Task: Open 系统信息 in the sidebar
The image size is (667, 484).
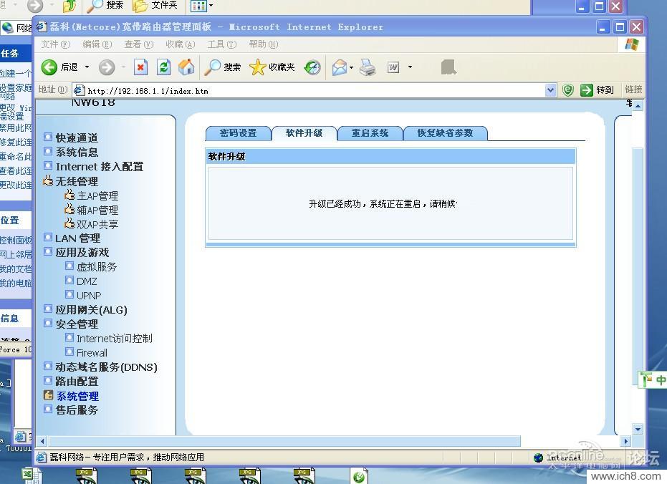Action: click(x=77, y=152)
